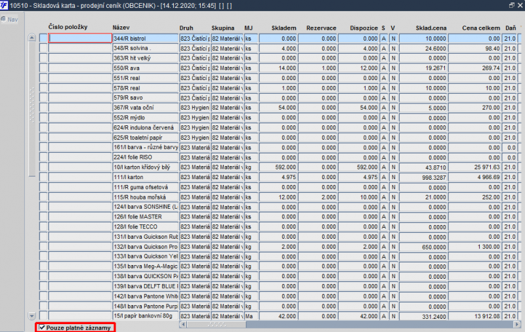Click the Číslo položky column header

click(68, 27)
